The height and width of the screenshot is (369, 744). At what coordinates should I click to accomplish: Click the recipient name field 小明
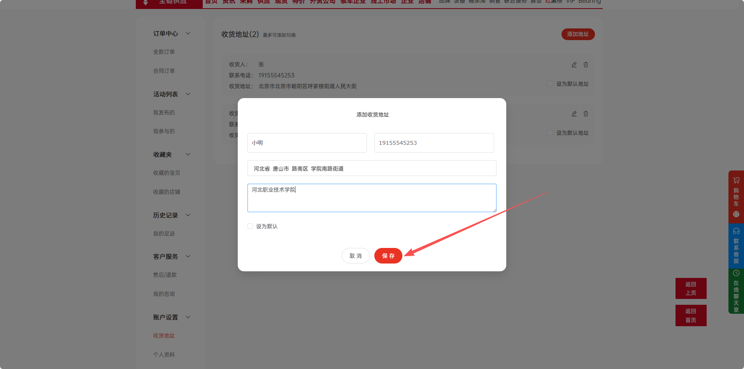(x=307, y=143)
